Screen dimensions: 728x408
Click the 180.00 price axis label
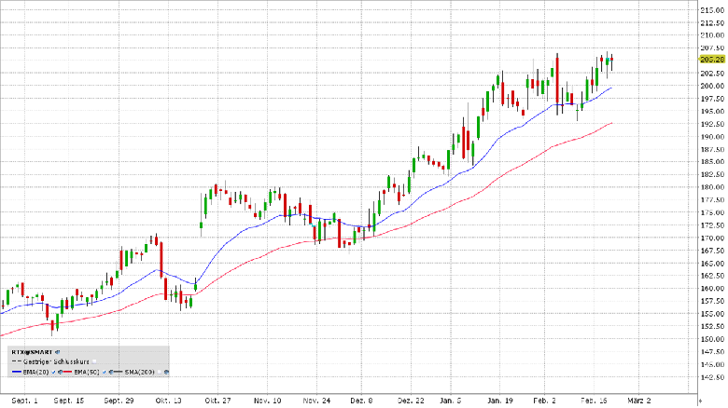(713, 187)
